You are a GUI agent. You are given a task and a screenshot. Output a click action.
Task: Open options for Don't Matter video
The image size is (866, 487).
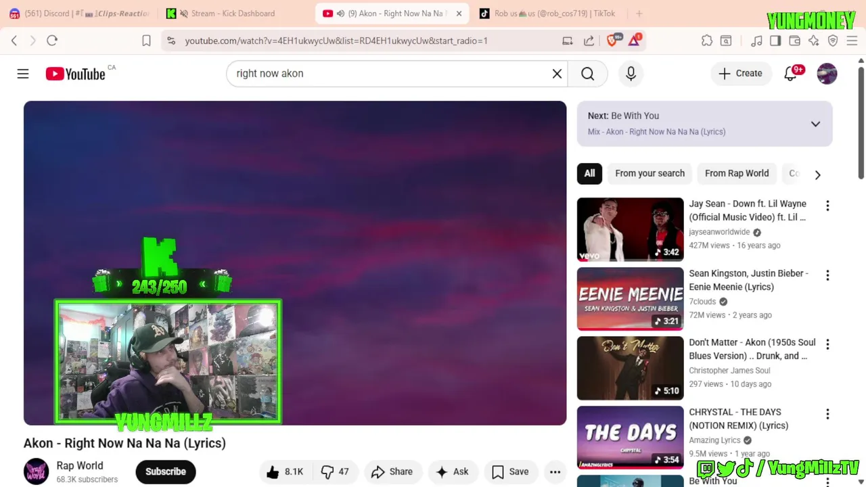[x=827, y=344]
